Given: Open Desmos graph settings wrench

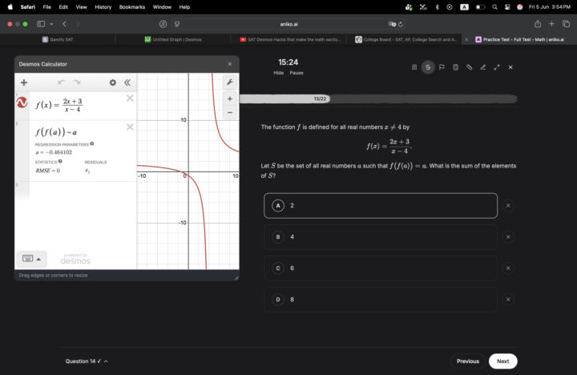Looking at the screenshot, I should point(230,82).
